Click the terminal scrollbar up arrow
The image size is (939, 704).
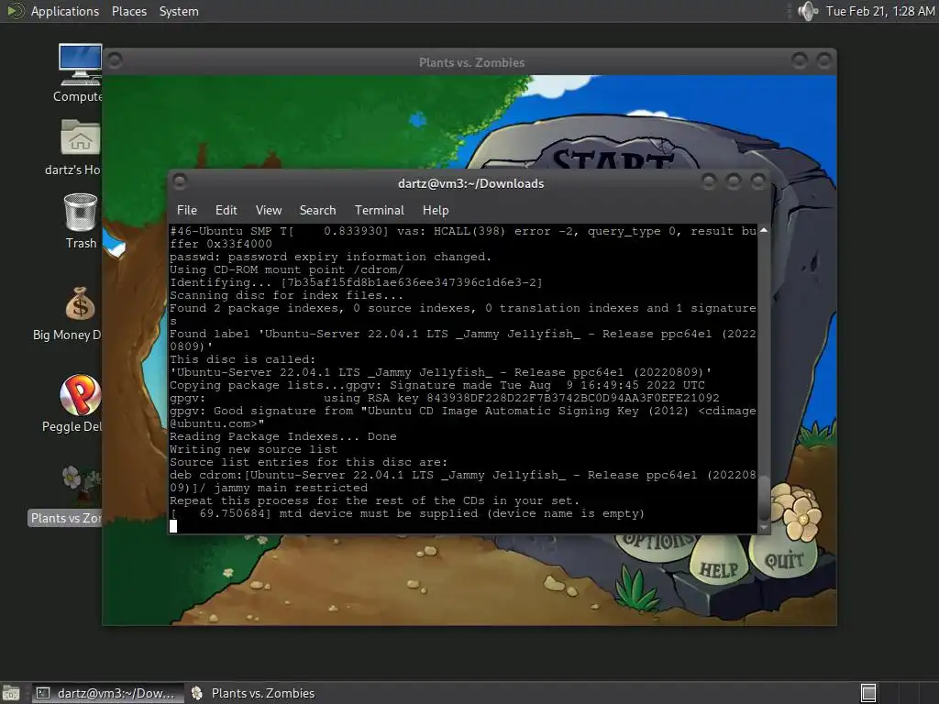click(x=764, y=230)
